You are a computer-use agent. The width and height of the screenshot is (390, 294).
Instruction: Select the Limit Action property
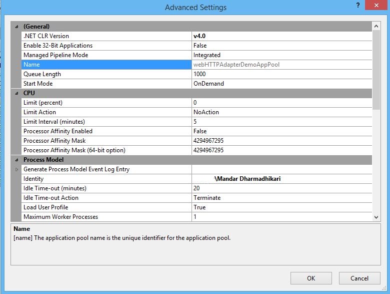tap(106, 112)
